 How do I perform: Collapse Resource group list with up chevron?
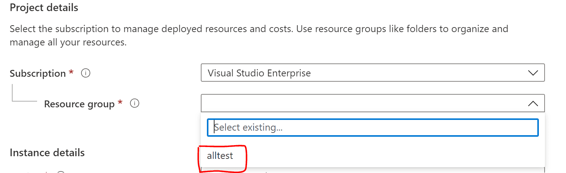[x=533, y=103]
